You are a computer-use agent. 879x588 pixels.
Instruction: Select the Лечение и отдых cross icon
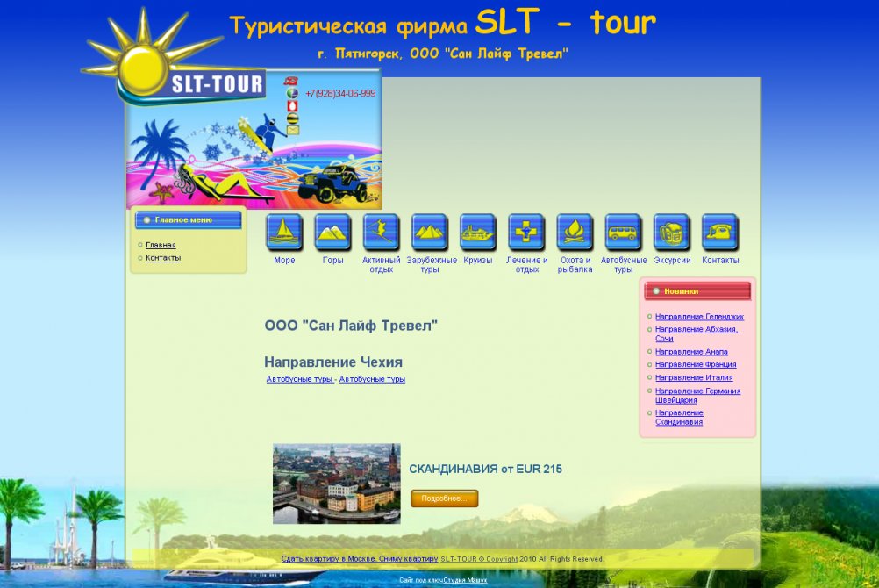pos(526,233)
